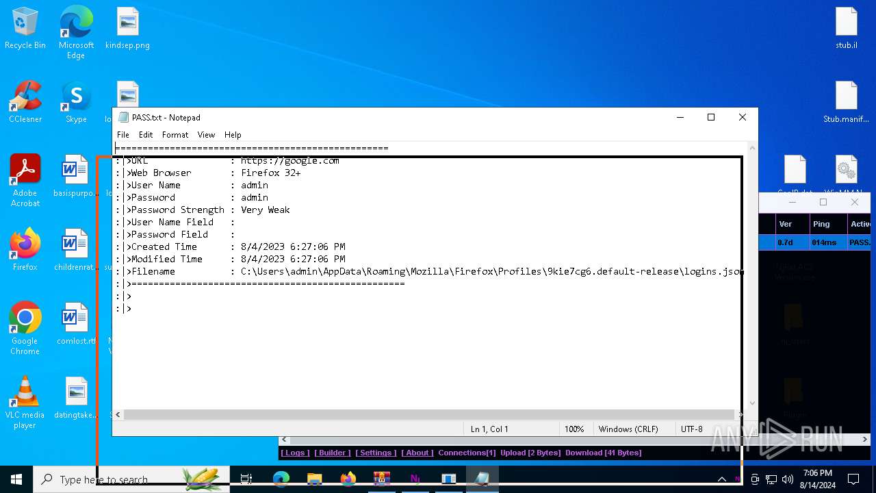This screenshot has height=493, width=876.
Task: Open the comlost.rtf document icon
Action: [75, 324]
